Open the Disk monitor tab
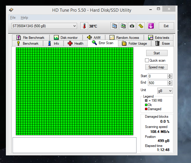The height and width of the screenshot is (163, 191). [66, 38]
